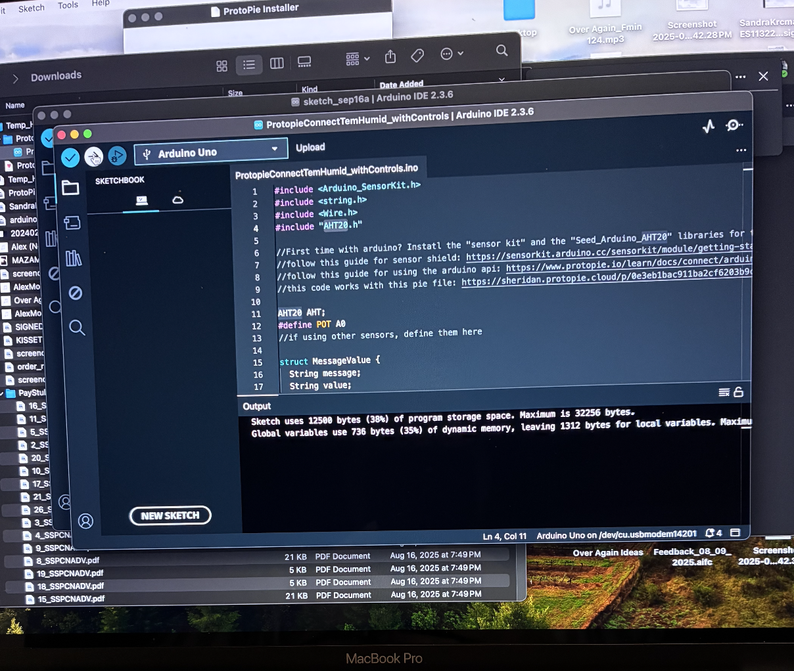Open the three-dot menu below the toolbar
Screen dimensions: 794x671
pyautogui.click(x=741, y=150)
